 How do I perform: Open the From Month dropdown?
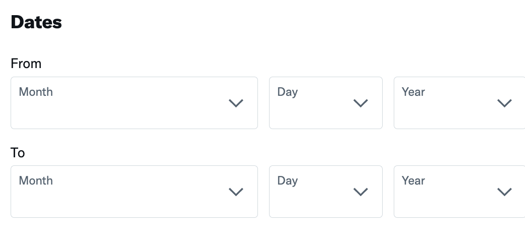click(x=134, y=103)
